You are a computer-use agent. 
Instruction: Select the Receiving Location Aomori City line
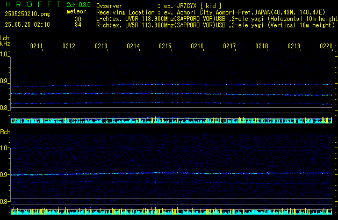[211, 12]
